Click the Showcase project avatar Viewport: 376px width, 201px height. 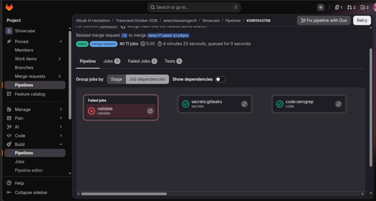tap(9, 31)
